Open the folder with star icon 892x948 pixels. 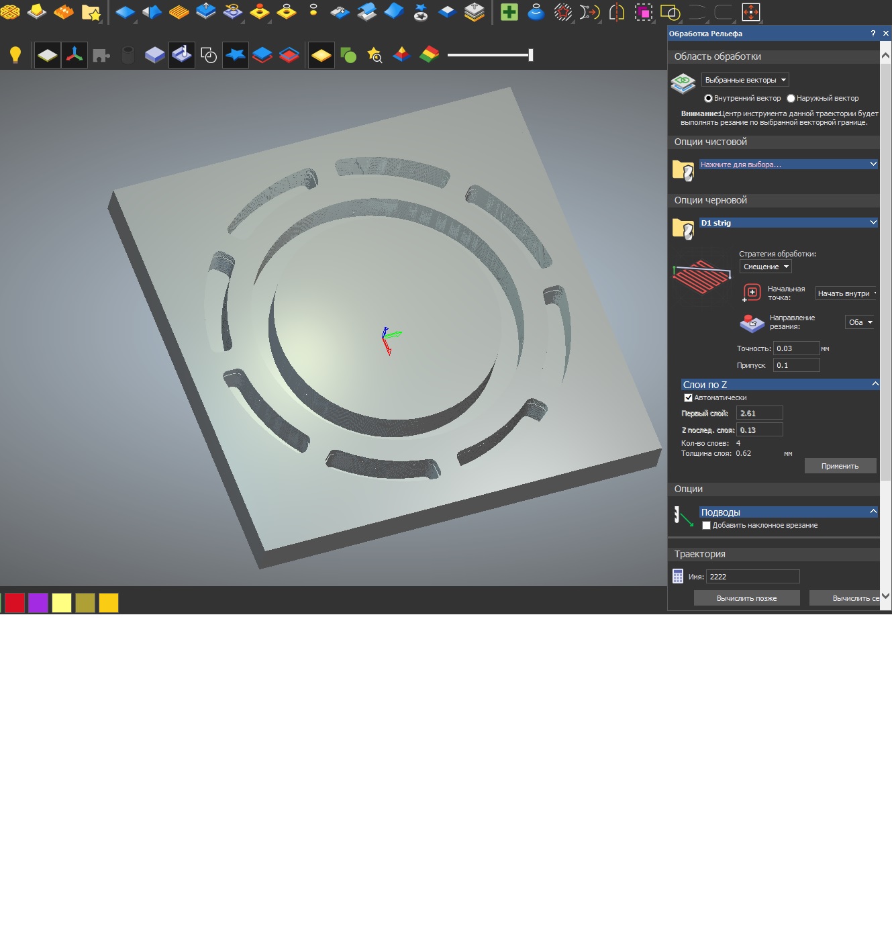[x=91, y=12]
